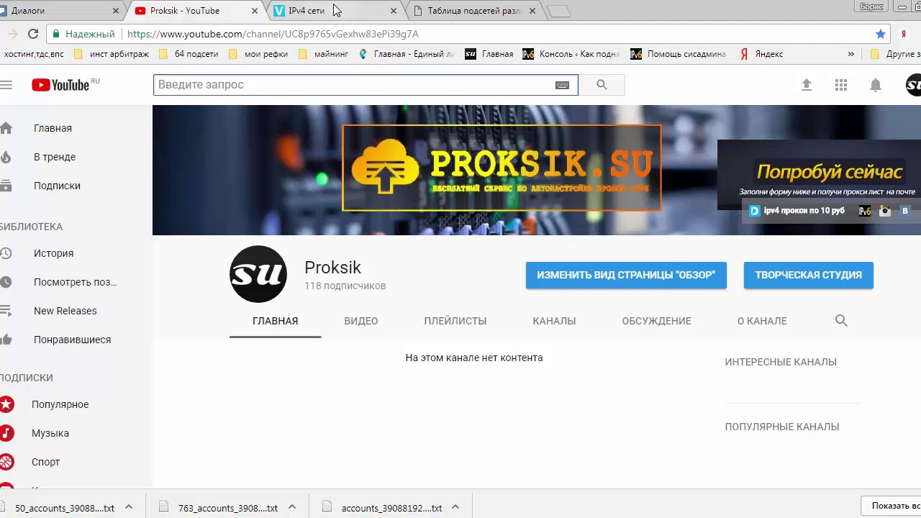Click the browser address bar URL
921x518 pixels.
pos(273,34)
